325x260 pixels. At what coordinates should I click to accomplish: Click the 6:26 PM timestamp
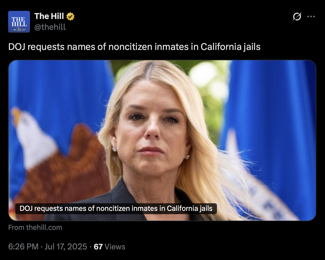(x=23, y=247)
